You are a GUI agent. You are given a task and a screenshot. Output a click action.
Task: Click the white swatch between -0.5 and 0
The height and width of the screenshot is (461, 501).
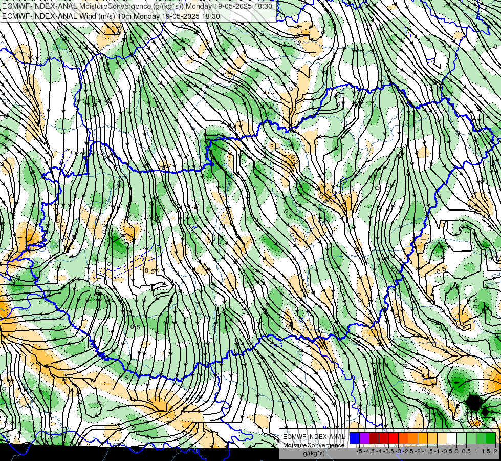click(x=452, y=438)
